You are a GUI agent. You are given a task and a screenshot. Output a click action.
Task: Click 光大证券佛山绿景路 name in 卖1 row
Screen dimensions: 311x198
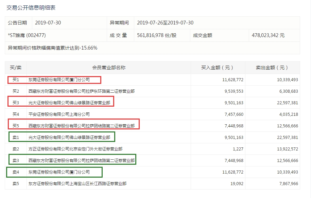[x=69, y=137]
